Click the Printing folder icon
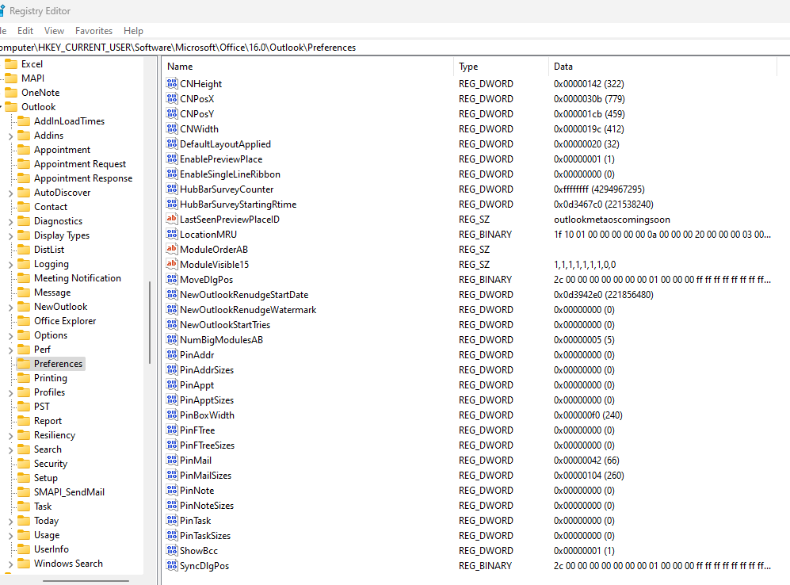790x585 pixels. (x=24, y=378)
